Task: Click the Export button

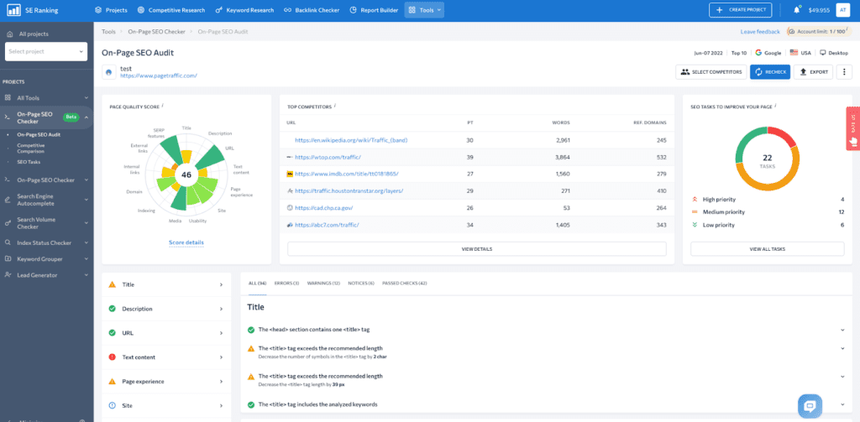Action: point(813,72)
